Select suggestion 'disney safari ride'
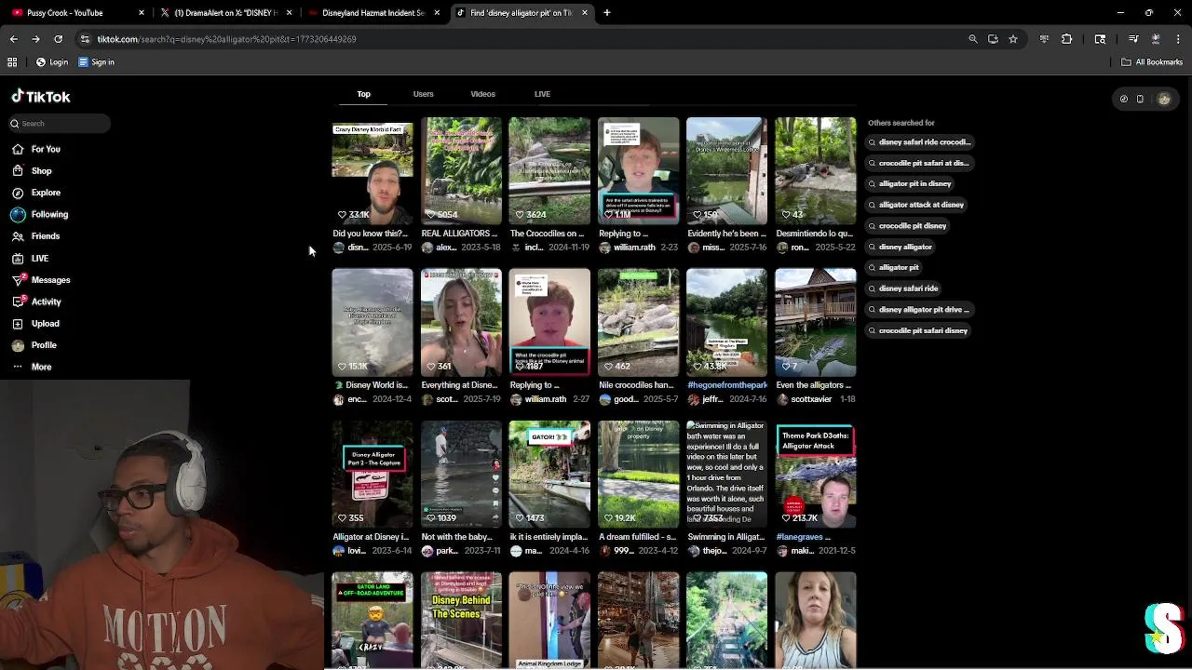 (x=903, y=288)
